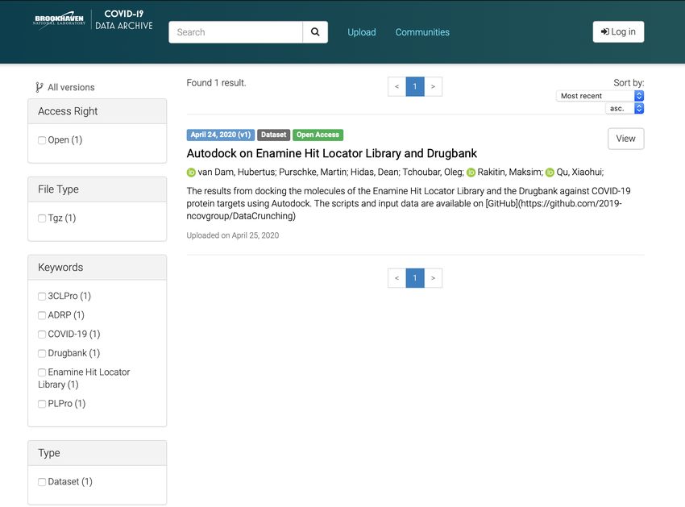Open ORCID icon beside Rakitin, Maksim
This screenshot has width=685, height=507.
(471, 172)
